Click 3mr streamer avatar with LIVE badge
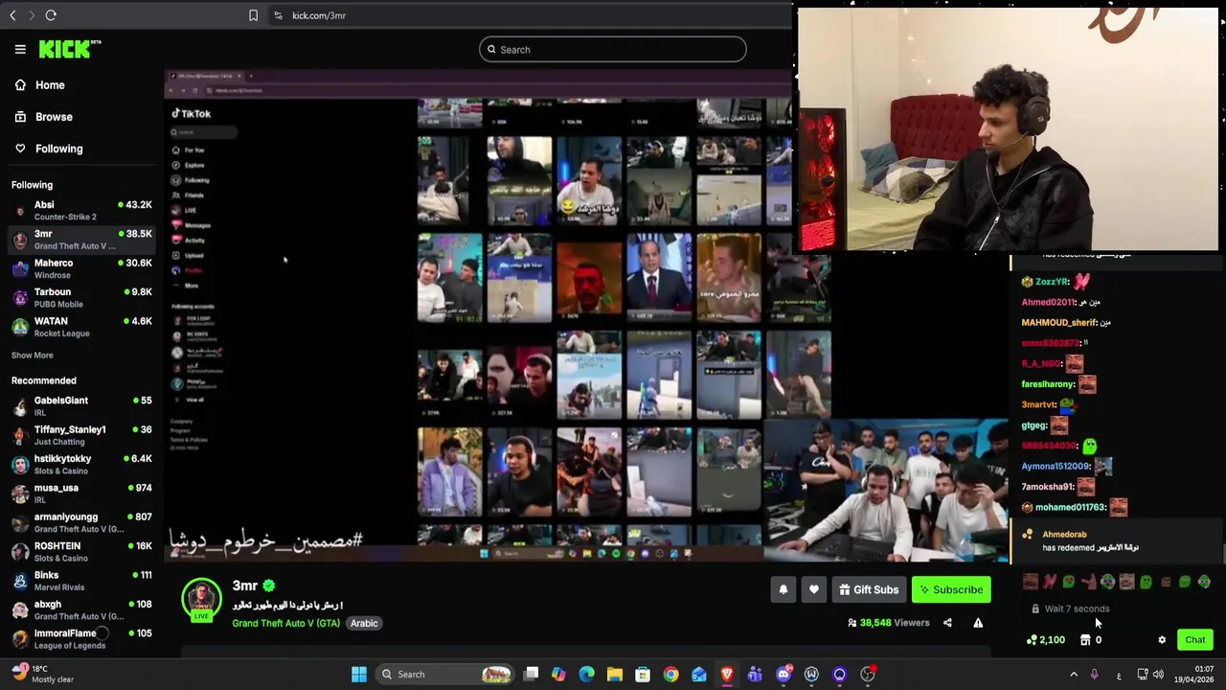The width and height of the screenshot is (1226, 690). tap(201, 600)
